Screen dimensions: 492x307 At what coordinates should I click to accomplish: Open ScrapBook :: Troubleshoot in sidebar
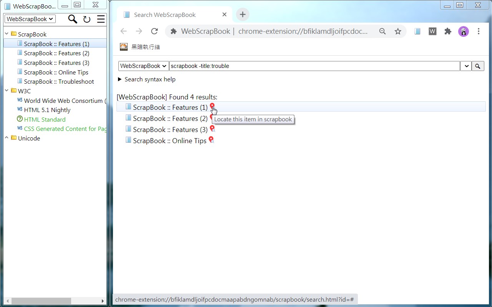(x=59, y=81)
